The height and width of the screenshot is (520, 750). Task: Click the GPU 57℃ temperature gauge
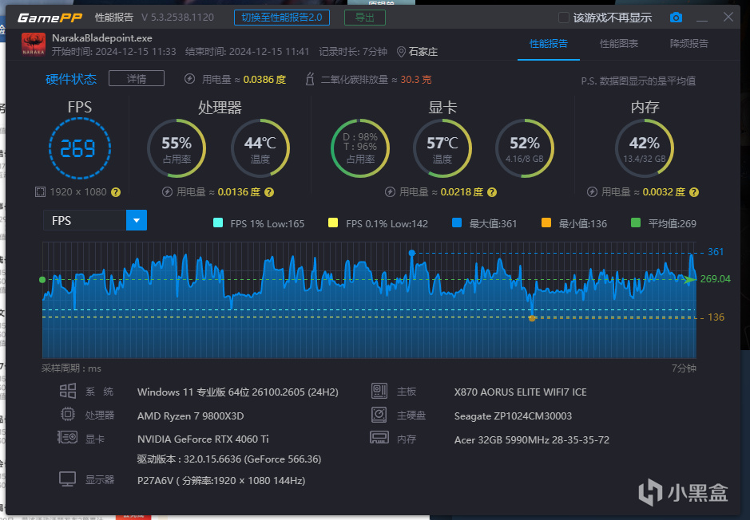click(x=442, y=148)
